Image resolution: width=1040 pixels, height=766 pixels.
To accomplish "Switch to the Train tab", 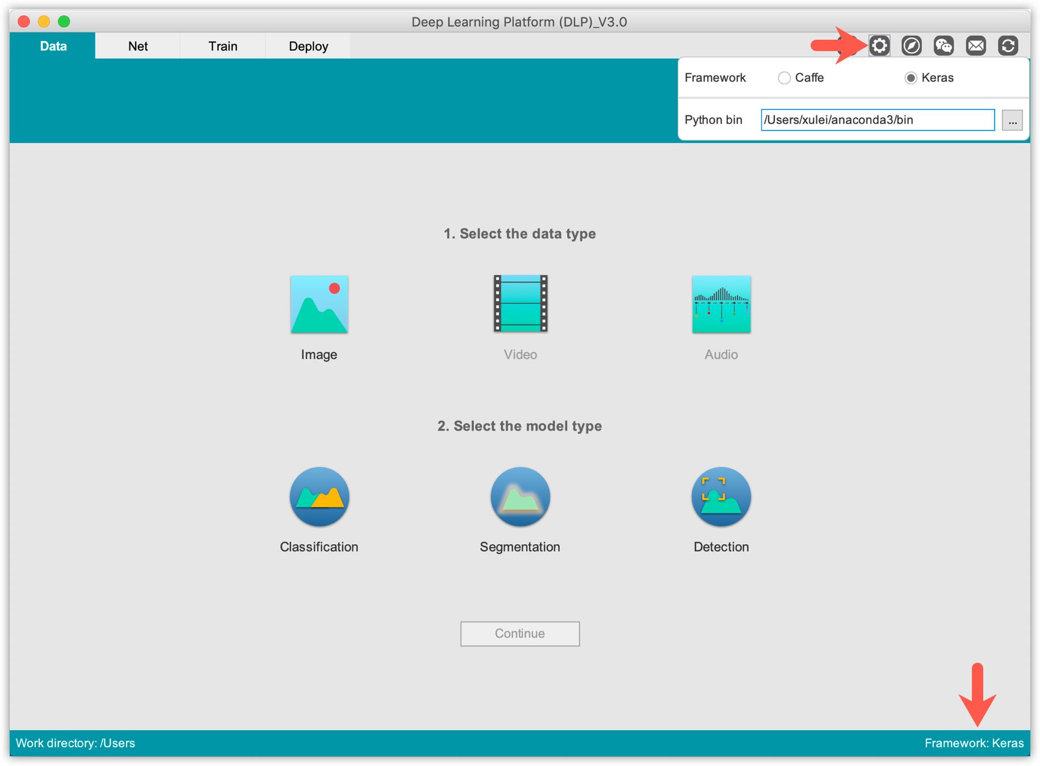I will (x=223, y=46).
